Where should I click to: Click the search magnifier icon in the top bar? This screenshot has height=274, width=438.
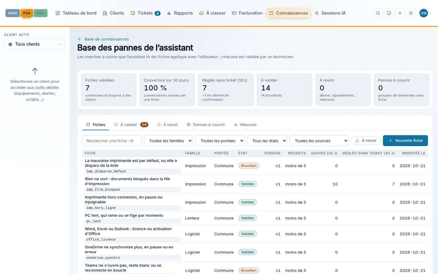(378, 13)
